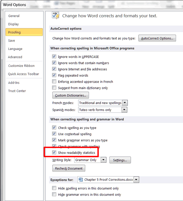Expand the French modes dropdown
Image resolution: width=183 pixels, height=201 pixels.
[125, 103]
